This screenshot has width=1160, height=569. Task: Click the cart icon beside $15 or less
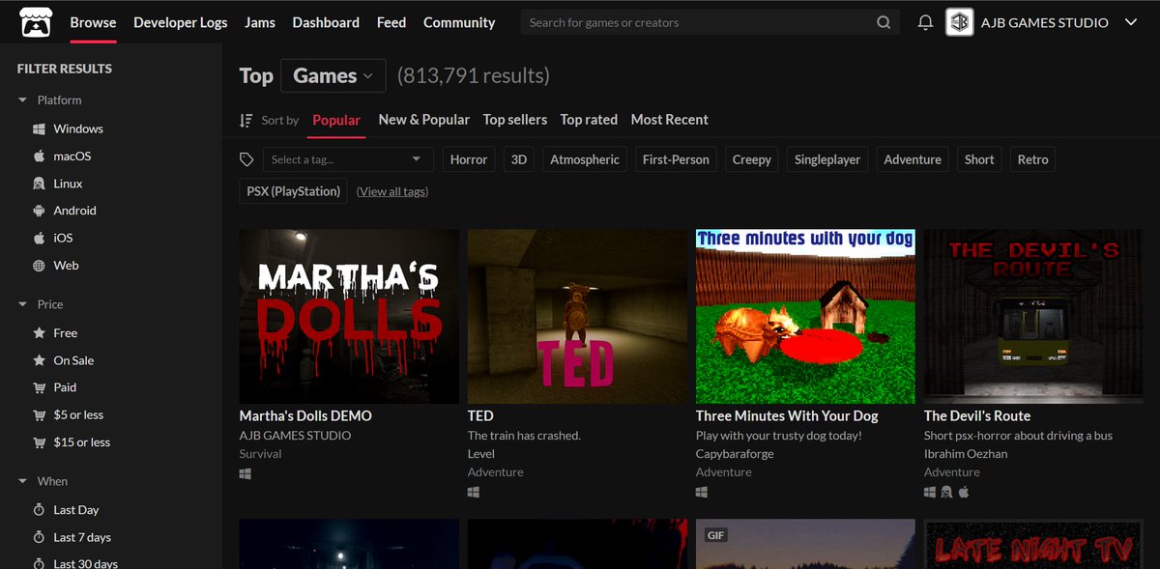coord(39,442)
